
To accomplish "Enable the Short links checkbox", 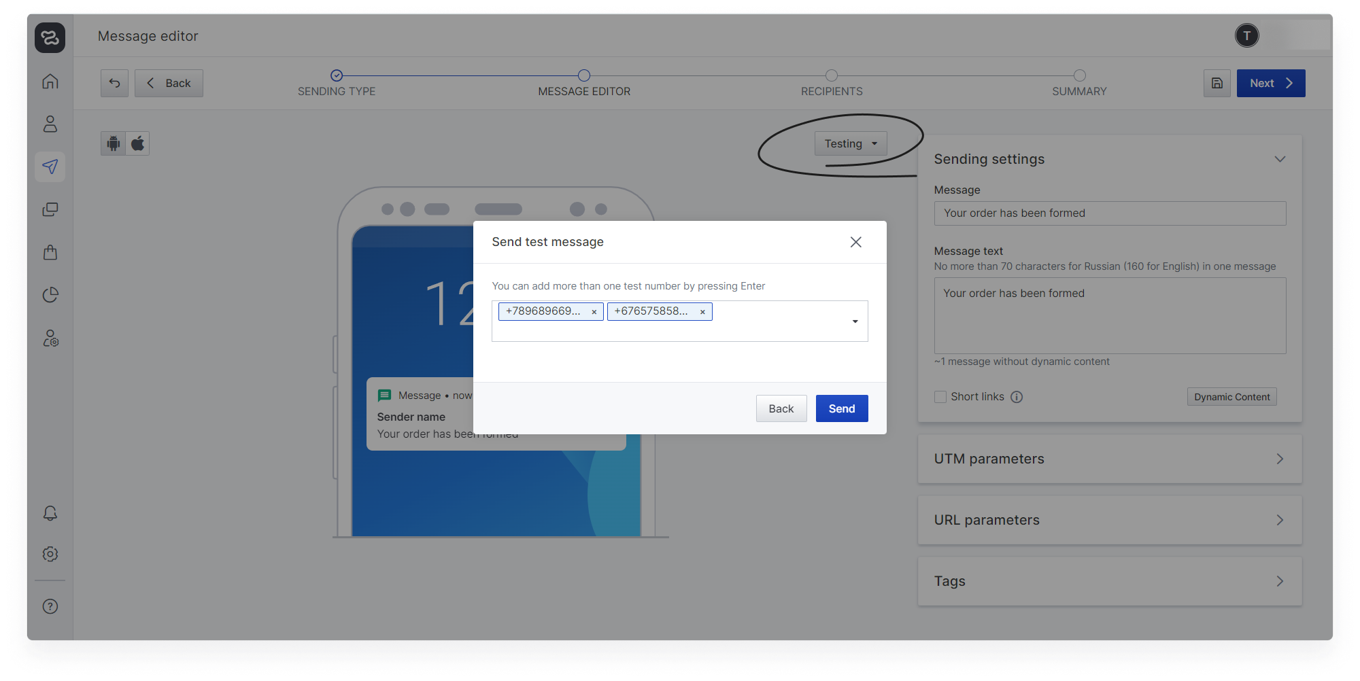I will click(940, 397).
